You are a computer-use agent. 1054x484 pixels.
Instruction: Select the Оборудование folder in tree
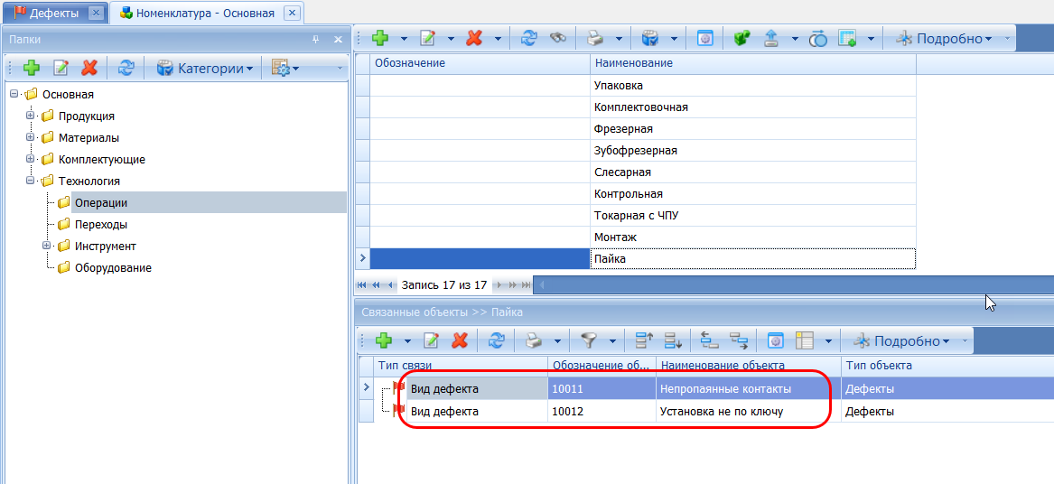tap(113, 268)
